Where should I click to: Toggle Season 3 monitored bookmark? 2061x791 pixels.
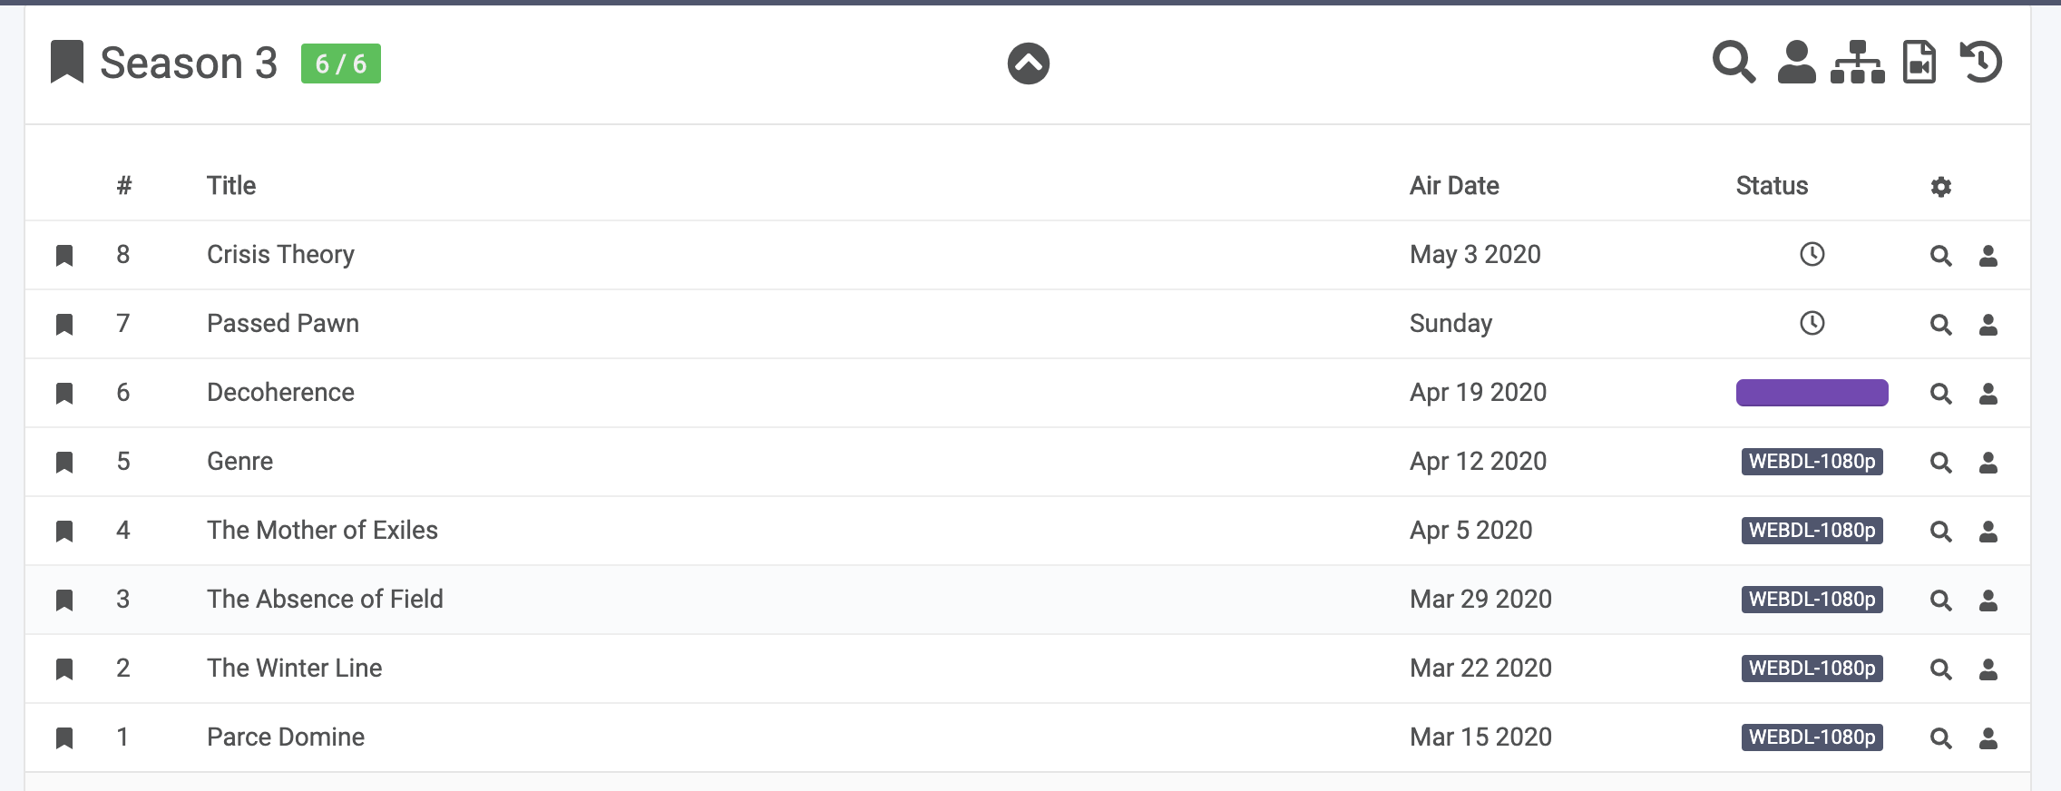[66, 63]
